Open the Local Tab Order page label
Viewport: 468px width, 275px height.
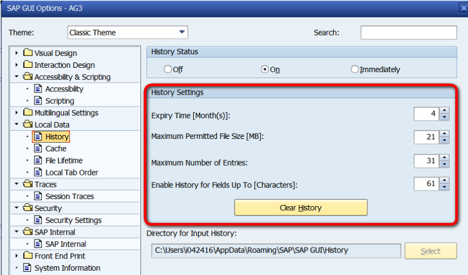[x=72, y=172]
